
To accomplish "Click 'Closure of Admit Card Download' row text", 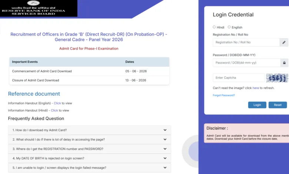I will click(36, 80).
